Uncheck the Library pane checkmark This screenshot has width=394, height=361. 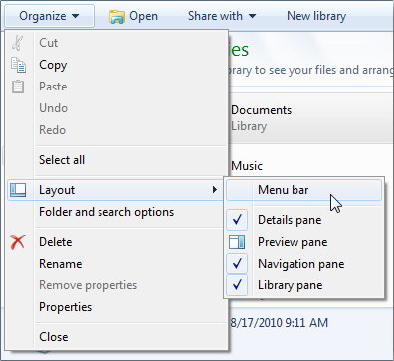click(237, 285)
